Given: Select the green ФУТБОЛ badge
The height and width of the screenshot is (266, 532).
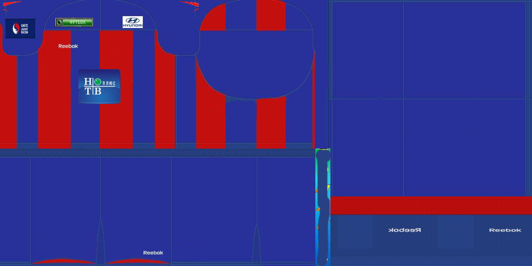Looking at the screenshot, I should click(74, 22).
